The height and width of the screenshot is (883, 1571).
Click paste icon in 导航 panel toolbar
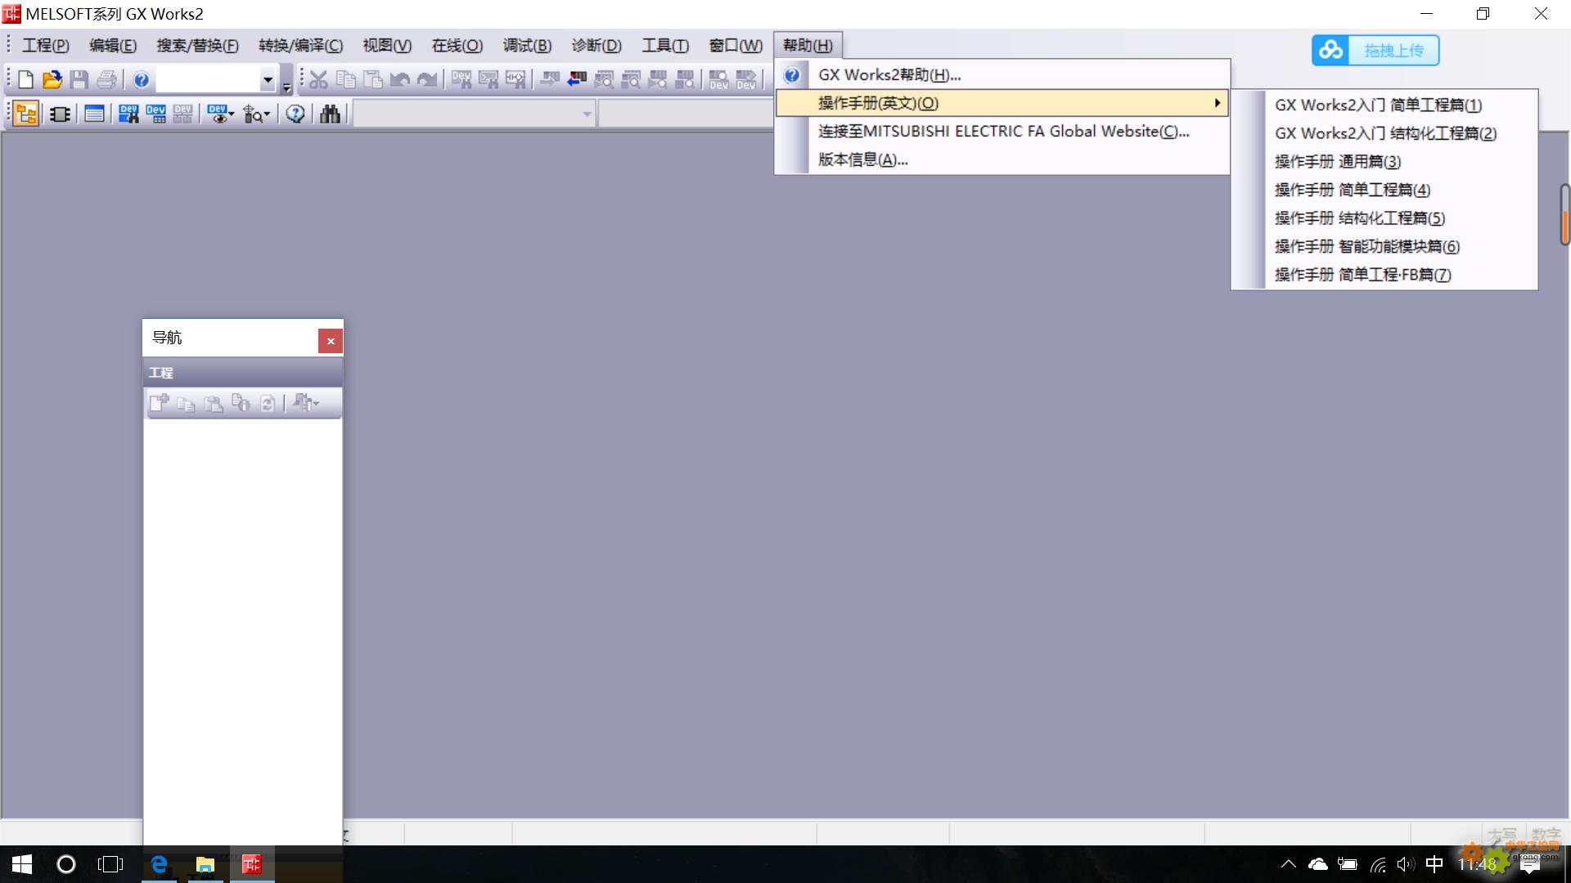click(x=213, y=404)
